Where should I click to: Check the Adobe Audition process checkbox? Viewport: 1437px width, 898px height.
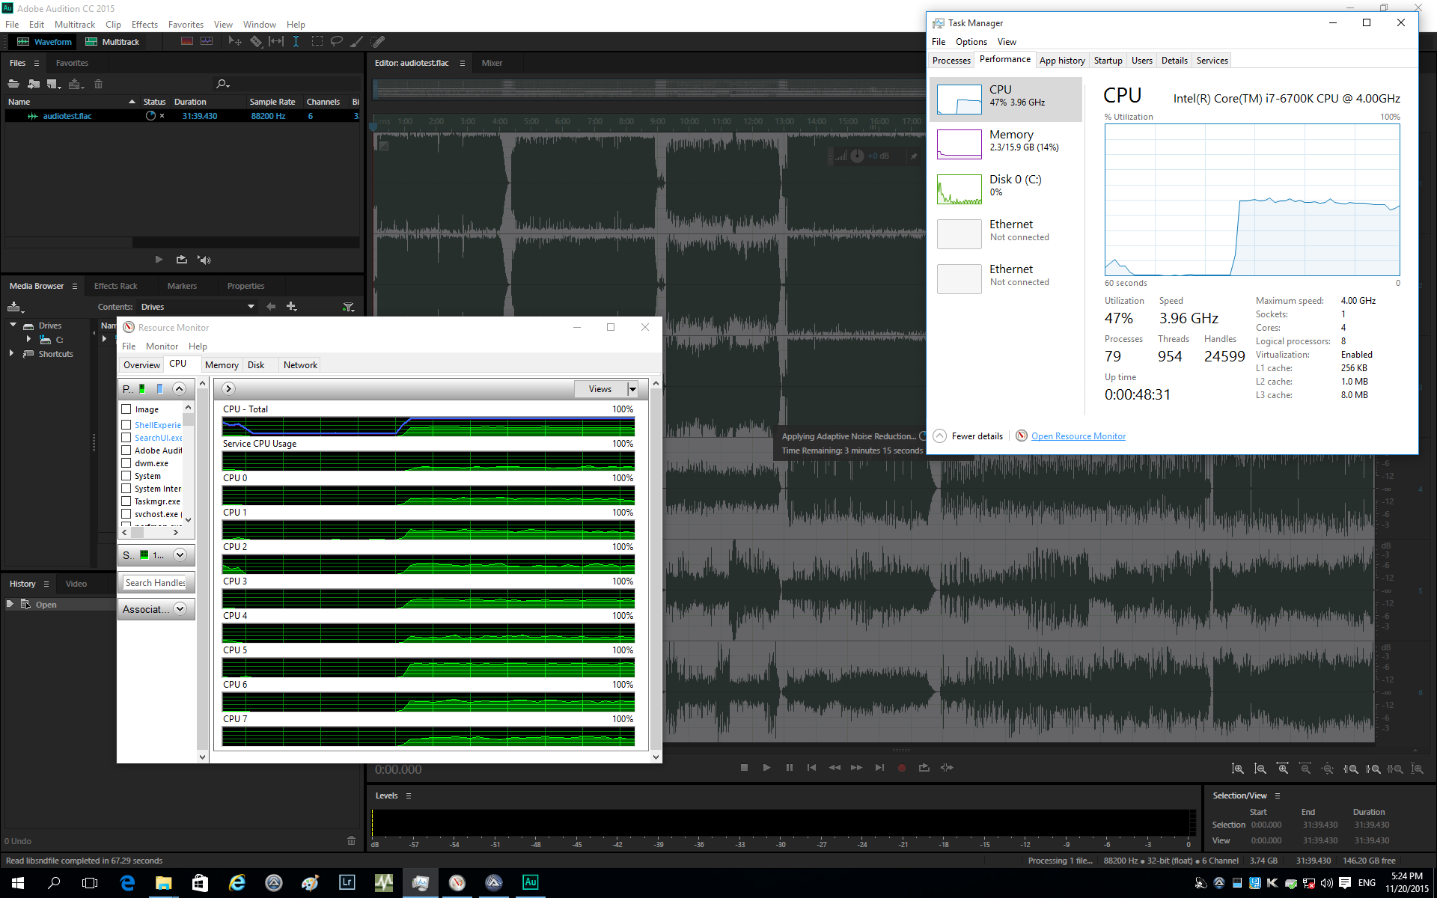point(126,450)
